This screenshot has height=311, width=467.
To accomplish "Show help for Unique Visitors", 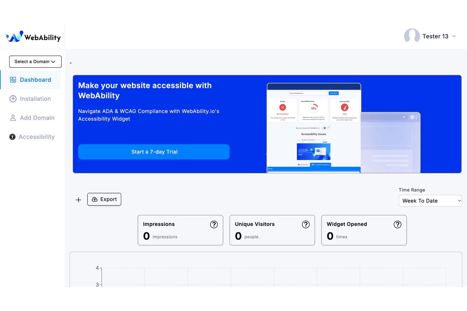I will click(306, 224).
